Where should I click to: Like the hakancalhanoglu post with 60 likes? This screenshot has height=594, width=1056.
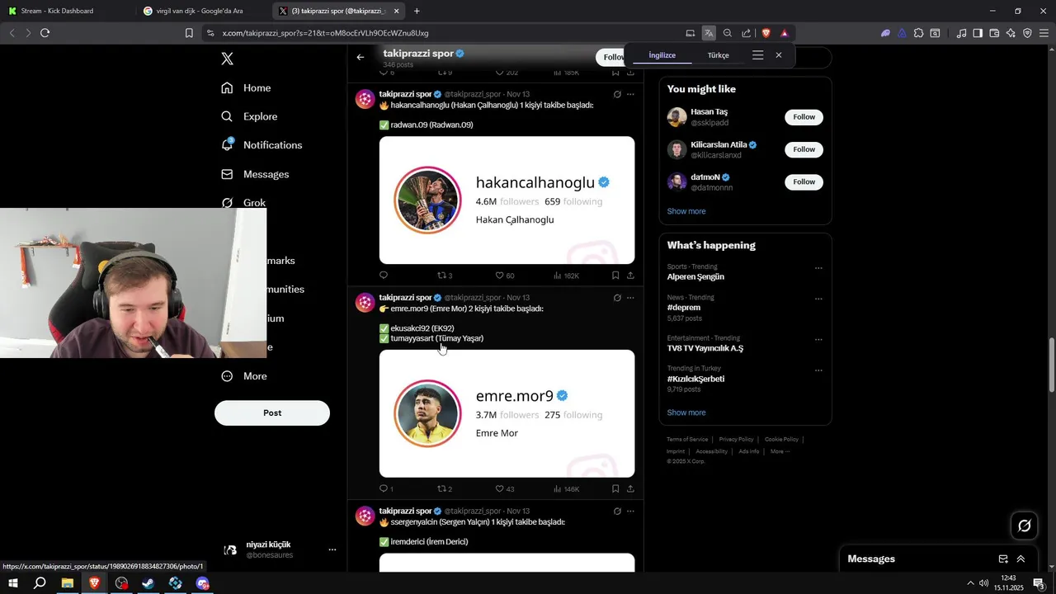[x=505, y=276]
